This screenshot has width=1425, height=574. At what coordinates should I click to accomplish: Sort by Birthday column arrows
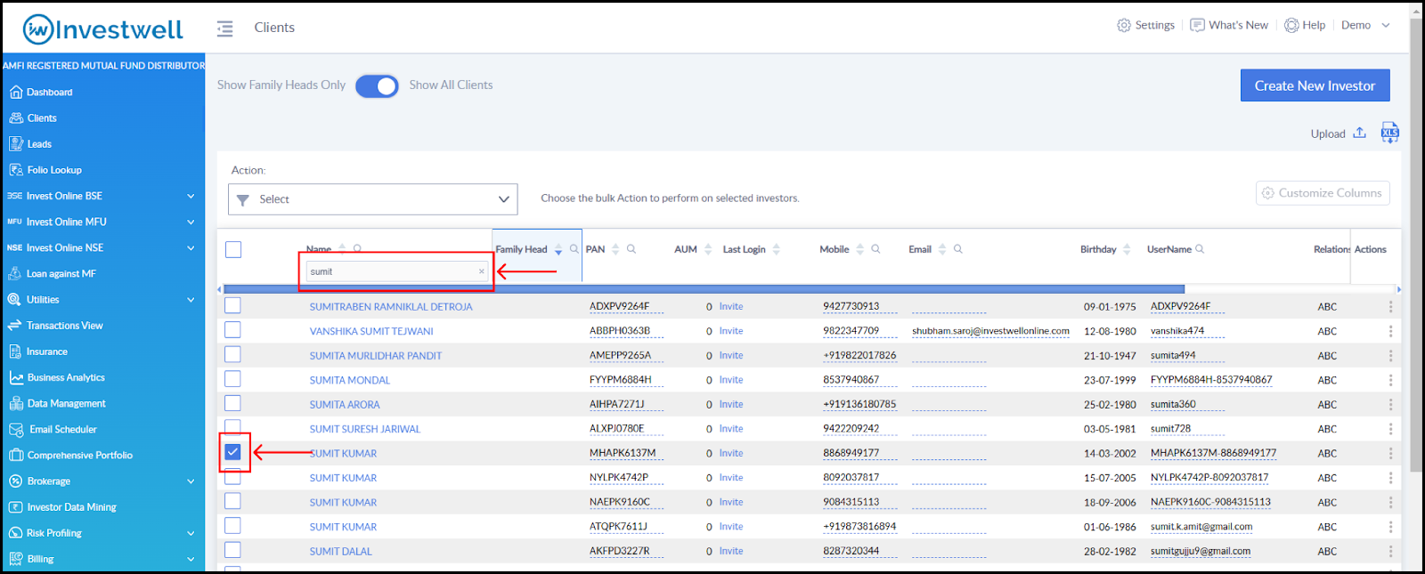pyautogui.click(x=1127, y=249)
